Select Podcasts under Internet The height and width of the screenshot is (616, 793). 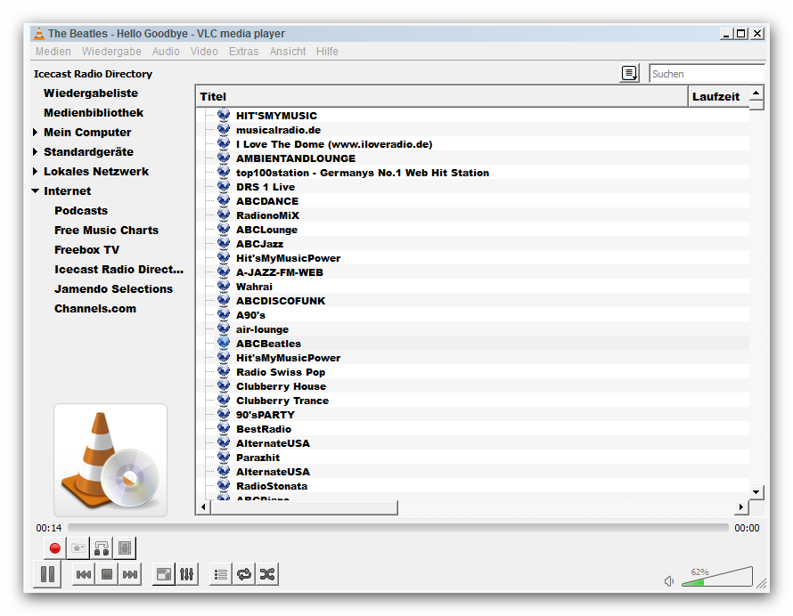pyautogui.click(x=81, y=211)
